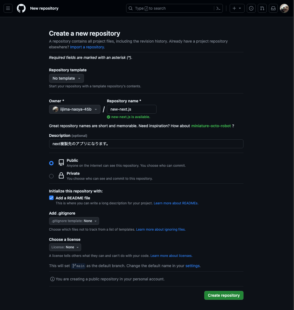Click the Issues icon in the header
The image size is (294, 310).
coord(251,8)
